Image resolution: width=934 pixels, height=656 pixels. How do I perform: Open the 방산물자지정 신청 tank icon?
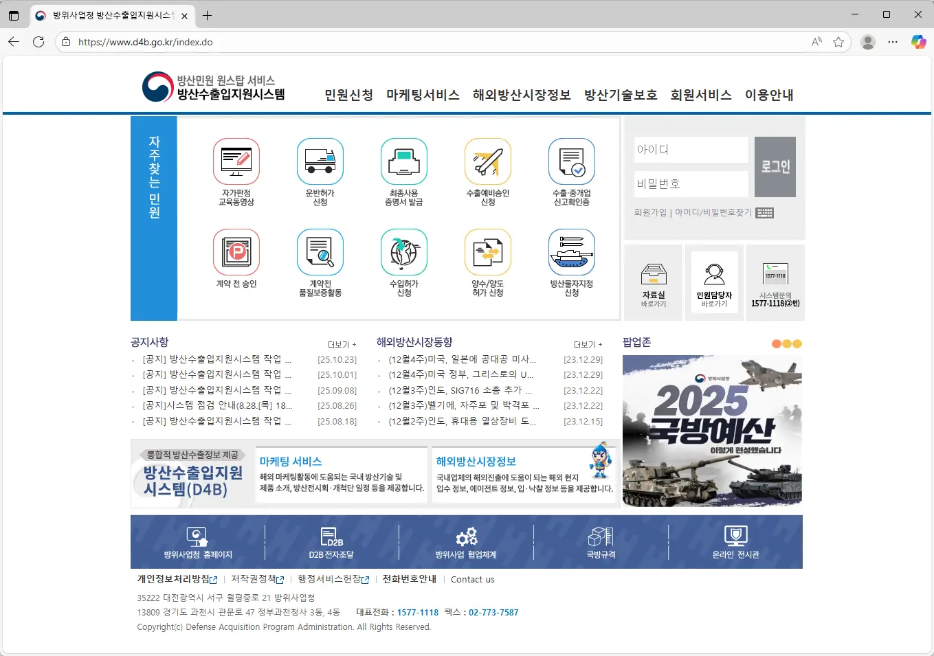(x=572, y=253)
